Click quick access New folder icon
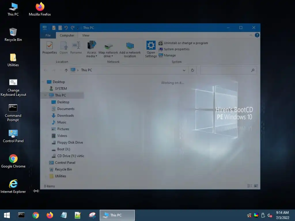295x221 pixels. click(x=60, y=28)
